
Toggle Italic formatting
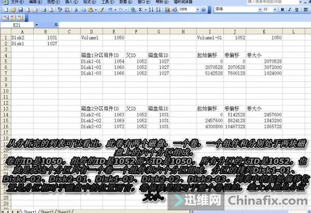tap(290, 9)
